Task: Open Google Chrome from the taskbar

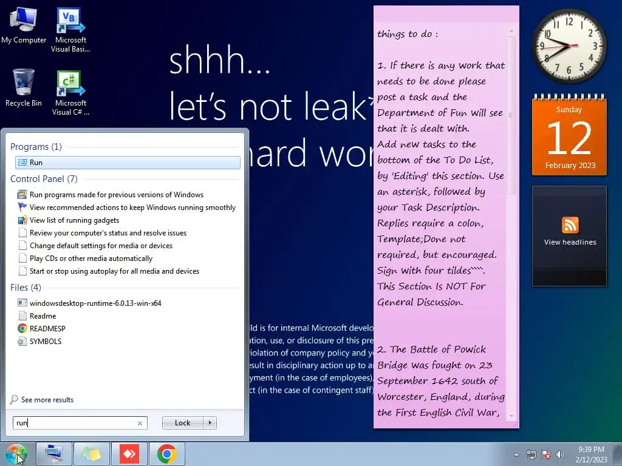Action: [167, 454]
